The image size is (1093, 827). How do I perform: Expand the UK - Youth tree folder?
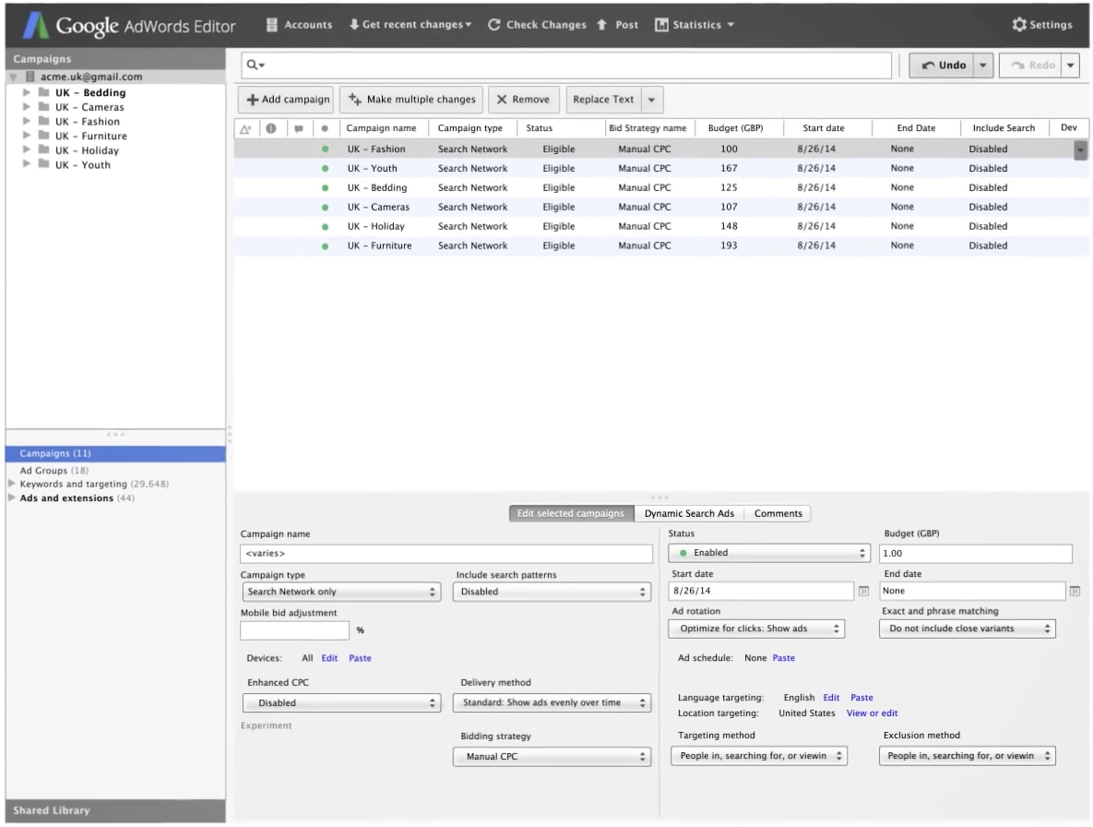pyautogui.click(x=27, y=164)
